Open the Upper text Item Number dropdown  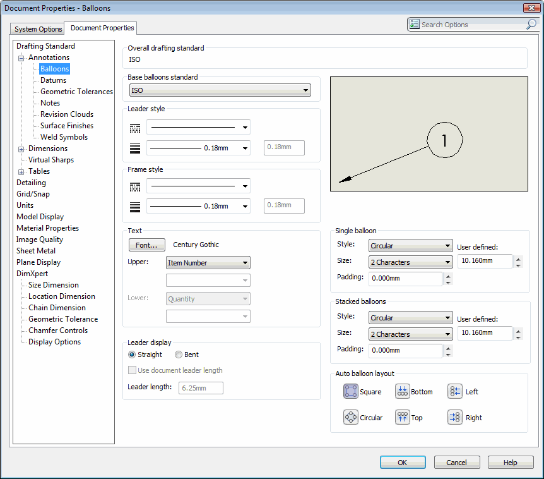[x=208, y=263]
